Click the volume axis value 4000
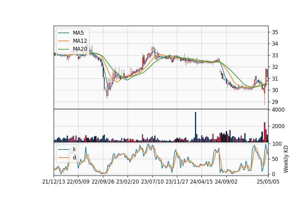 pyautogui.click(x=278, y=110)
